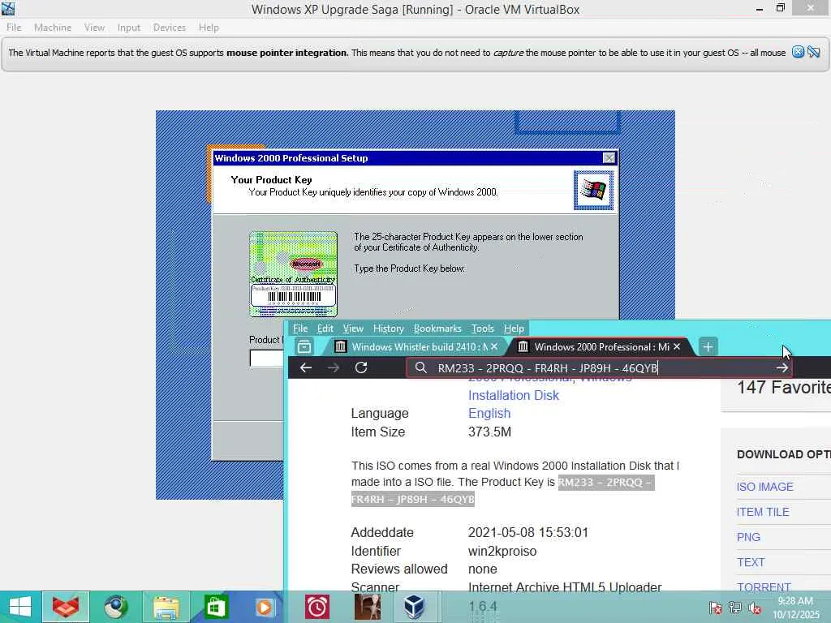The image size is (831, 623).
Task: Open the browser Help menu
Action: coord(514,329)
